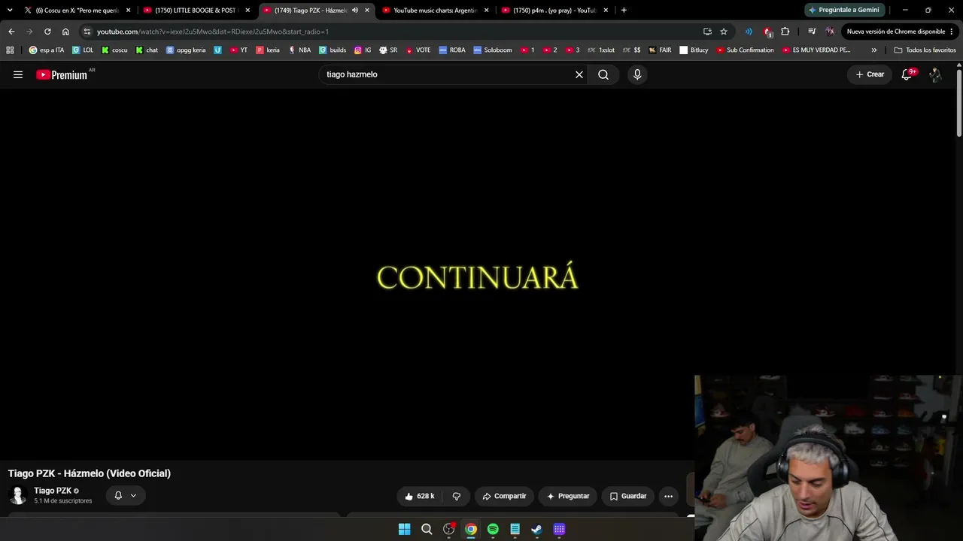Click the Preguntar button
This screenshot has height=541, width=963.
[x=568, y=496]
